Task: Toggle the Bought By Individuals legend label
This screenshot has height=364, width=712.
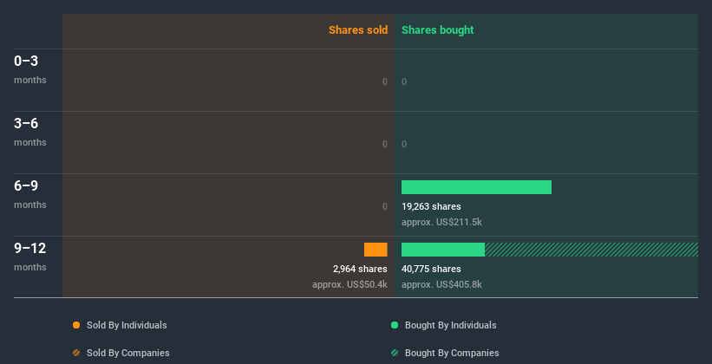Action: 450,325
